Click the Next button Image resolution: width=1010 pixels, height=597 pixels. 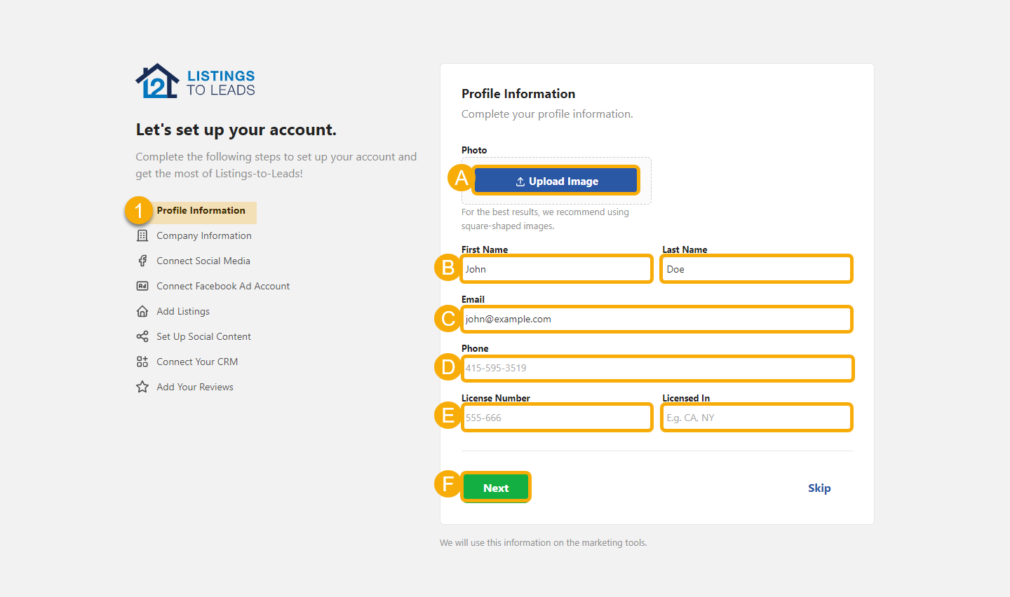click(x=496, y=486)
